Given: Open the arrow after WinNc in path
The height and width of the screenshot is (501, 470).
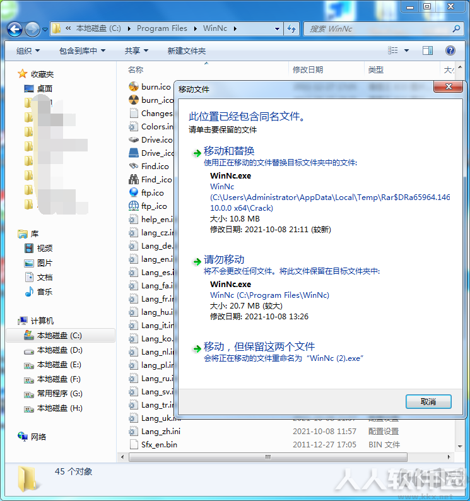Looking at the screenshot, I should tap(235, 29).
